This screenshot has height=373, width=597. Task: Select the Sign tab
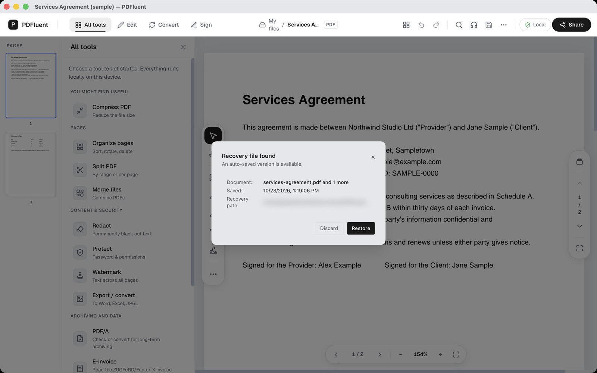tap(201, 25)
